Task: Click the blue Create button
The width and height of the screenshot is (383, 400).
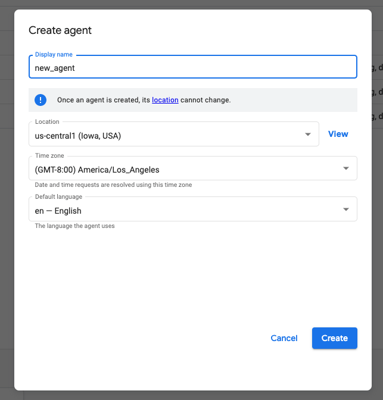Action: (x=335, y=338)
